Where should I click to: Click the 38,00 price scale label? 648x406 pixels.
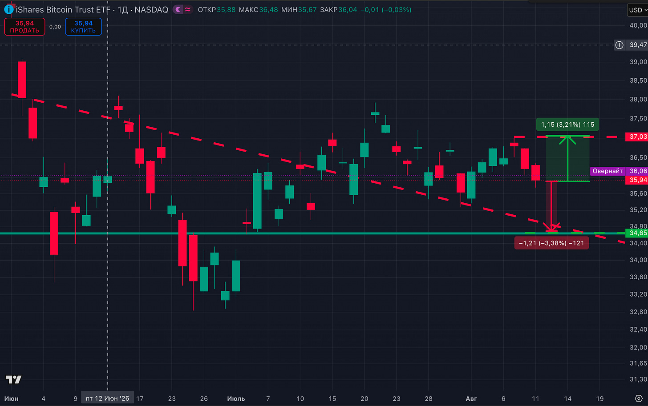(638, 99)
